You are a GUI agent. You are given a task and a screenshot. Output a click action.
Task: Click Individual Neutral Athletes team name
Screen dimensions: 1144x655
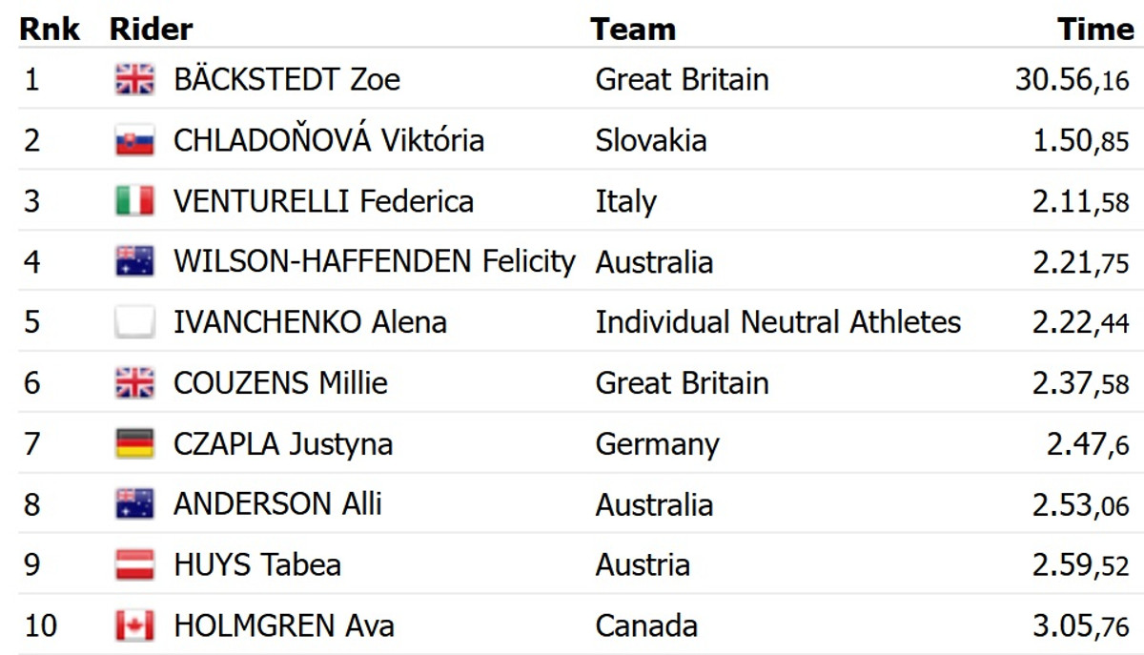(778, 322)
